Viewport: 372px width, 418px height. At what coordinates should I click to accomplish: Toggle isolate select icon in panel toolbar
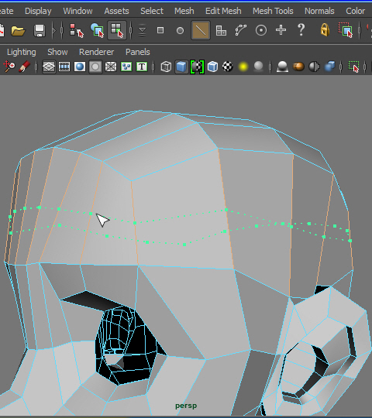(354, 67)
